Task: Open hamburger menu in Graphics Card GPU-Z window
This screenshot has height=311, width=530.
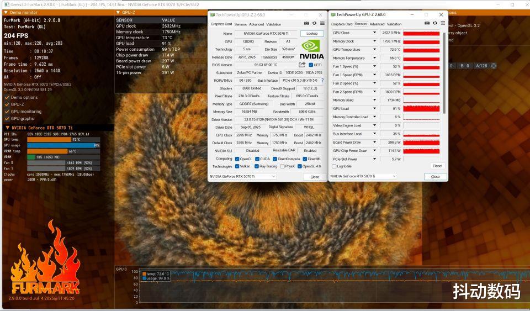Action: [322, 23]
